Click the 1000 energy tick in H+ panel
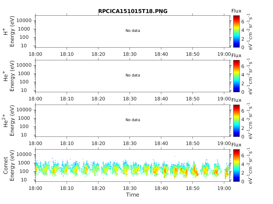This screenshot has height=204, width=273. (x=24, y=29)
